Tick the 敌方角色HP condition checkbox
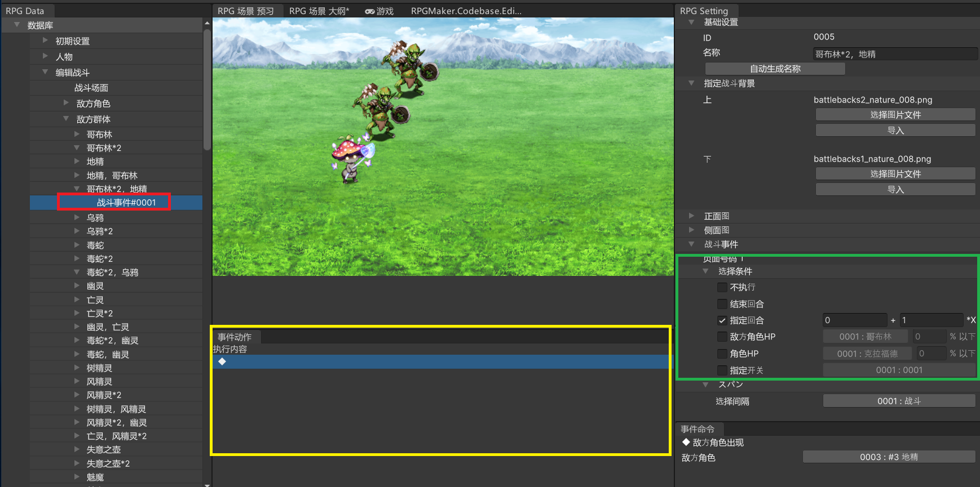Image resolution: width=980 pixels, height=487 pixels. 722,337
